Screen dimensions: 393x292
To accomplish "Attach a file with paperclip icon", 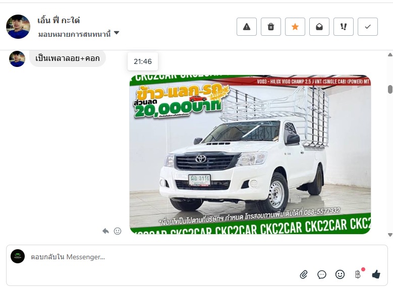I will coord(304,274).
